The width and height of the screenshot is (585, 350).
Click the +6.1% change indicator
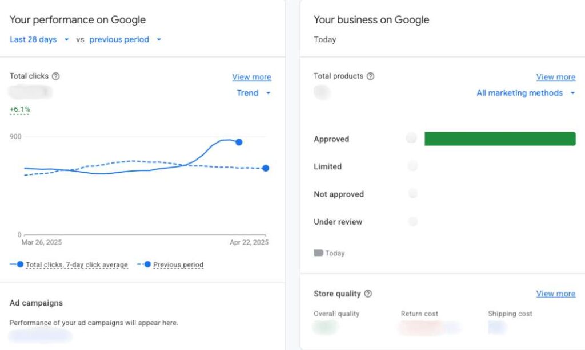click(x=20, y=109)
